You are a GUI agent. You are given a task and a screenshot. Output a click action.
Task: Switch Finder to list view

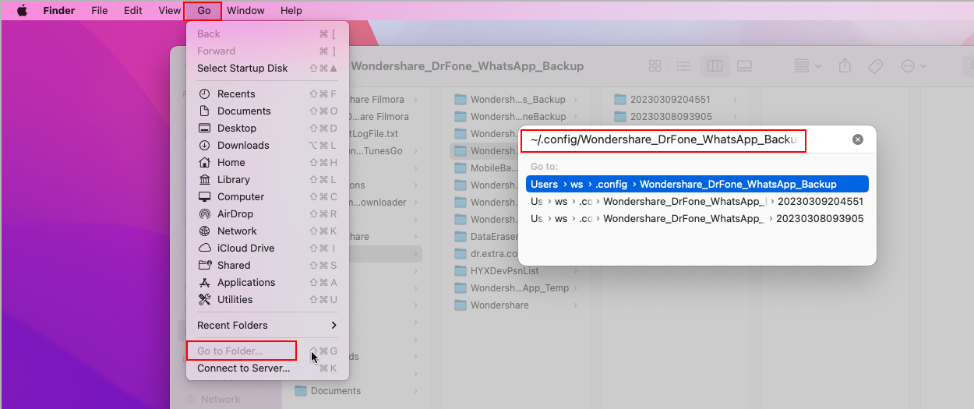click(683, 66)
